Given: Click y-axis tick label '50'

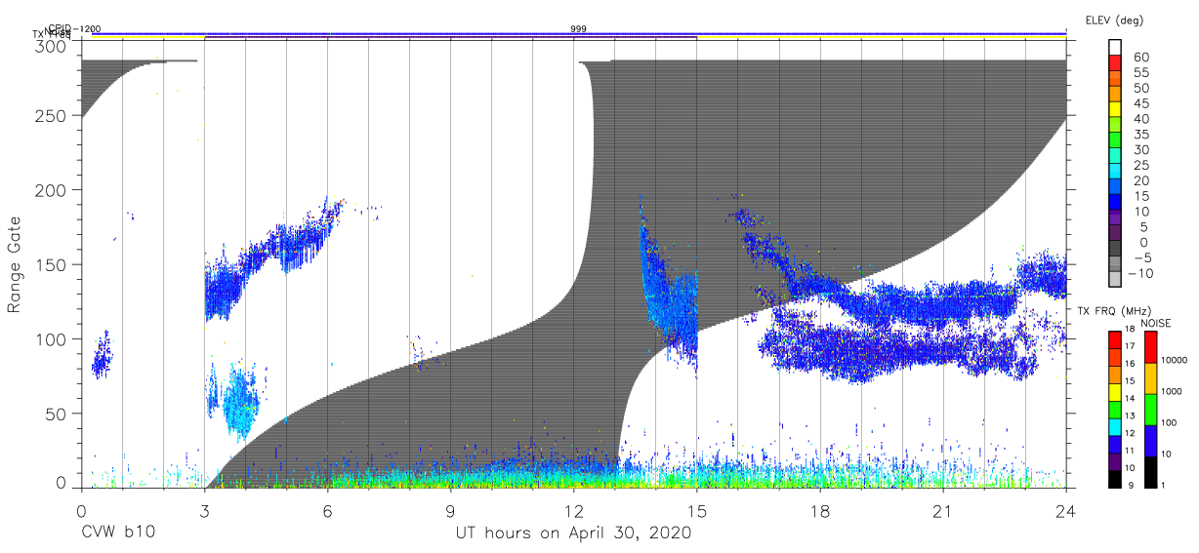Looking at the screenshot, I should pos(57,414).
